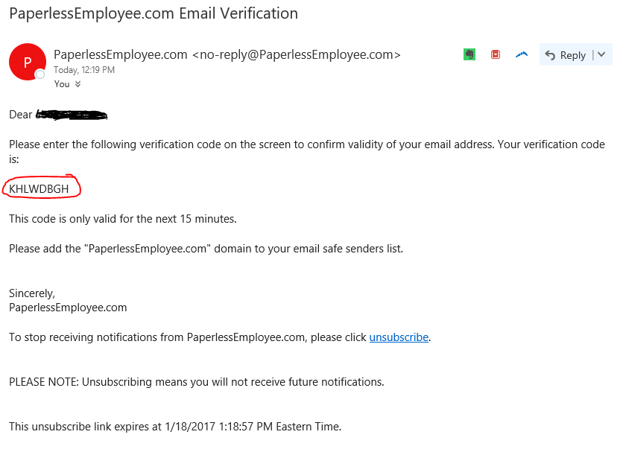
Task: Place cursor in the KHLWDBGH verification code
Action: pyautogui.click(x=39, y=189)
